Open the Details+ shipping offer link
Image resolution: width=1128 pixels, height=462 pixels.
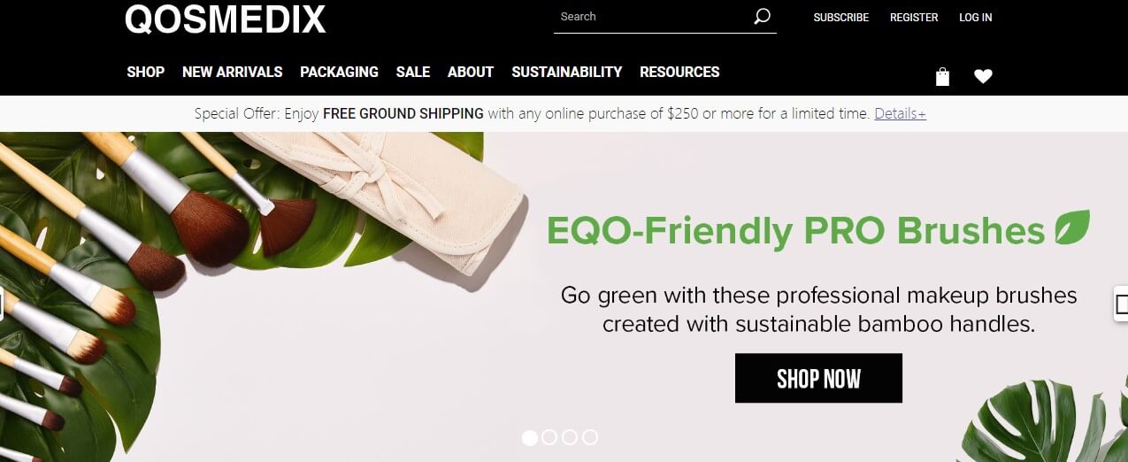(x=900, y=113)
